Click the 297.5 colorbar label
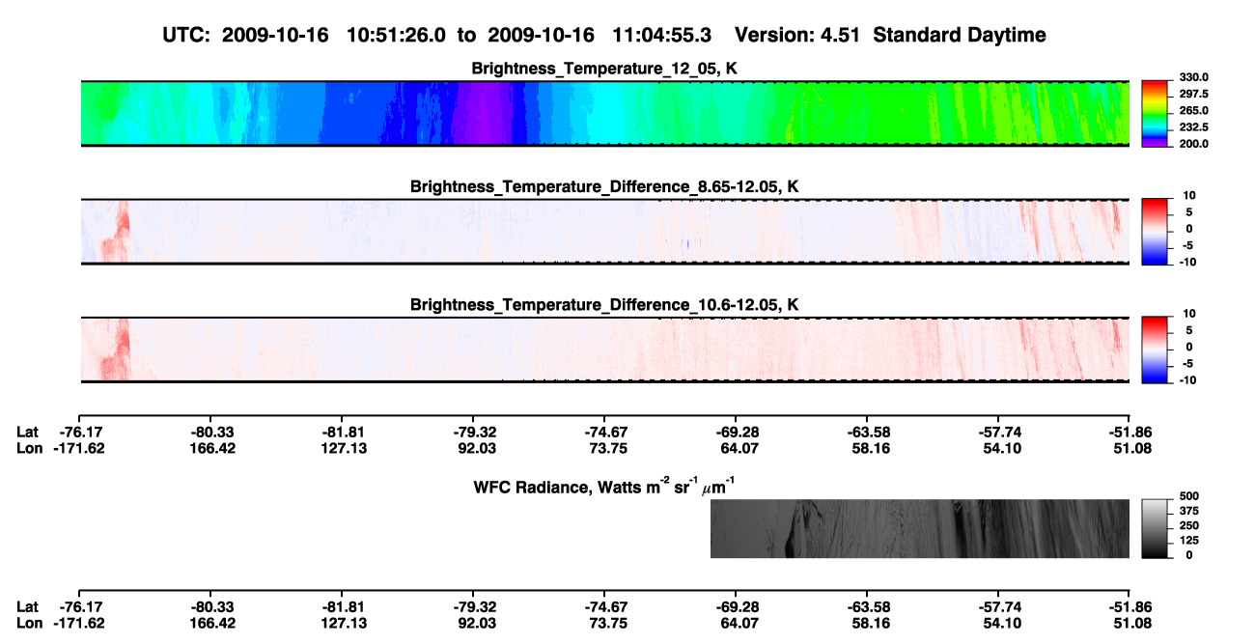This screenshot has width=1255, height=644. [1193, 95]
